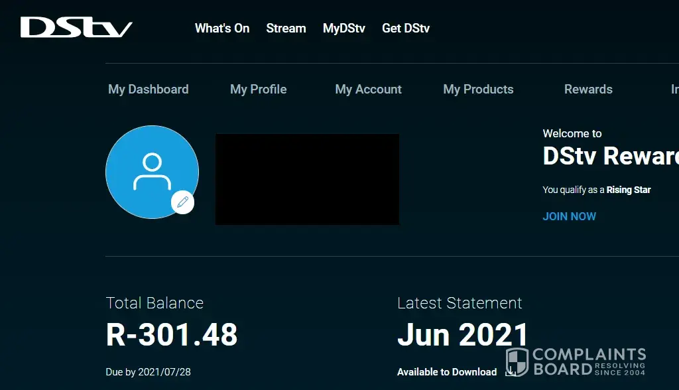Screen dimensions: 679x390
Task: Select the Jun 2021 latest statement
Action: point(462,335)
